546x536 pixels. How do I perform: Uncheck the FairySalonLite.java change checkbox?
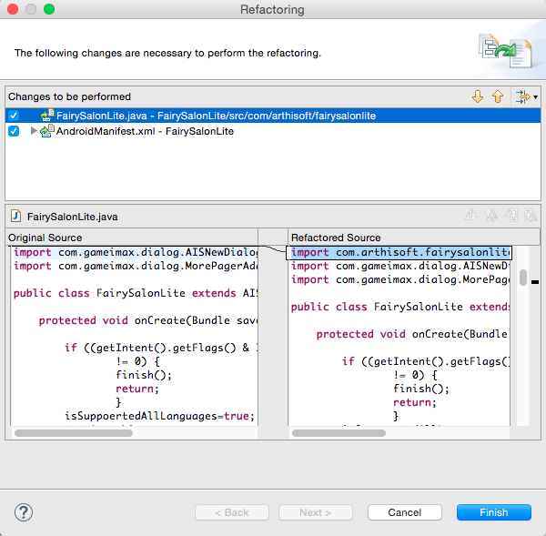coord(14,116)
